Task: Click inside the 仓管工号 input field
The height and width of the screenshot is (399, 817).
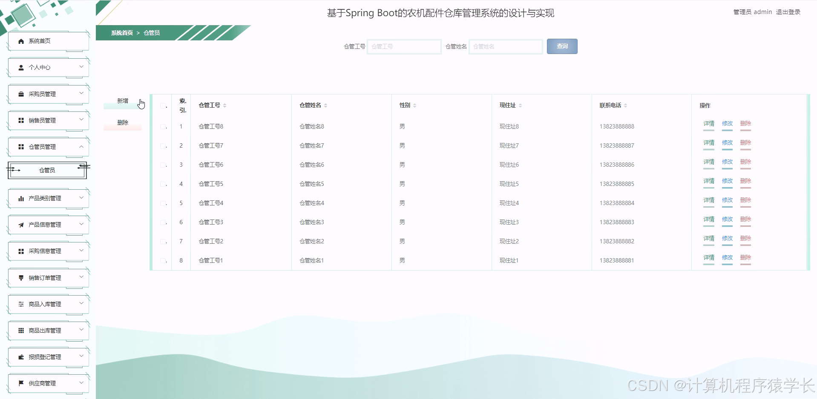Action: pyautogui.click(x=403, y=46)
